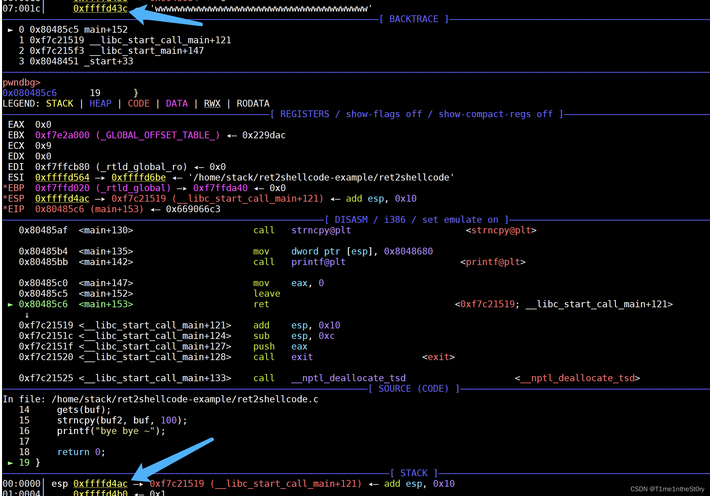Click the STACK panel header
Screen dimensions: 710x496
click(413, 473)
